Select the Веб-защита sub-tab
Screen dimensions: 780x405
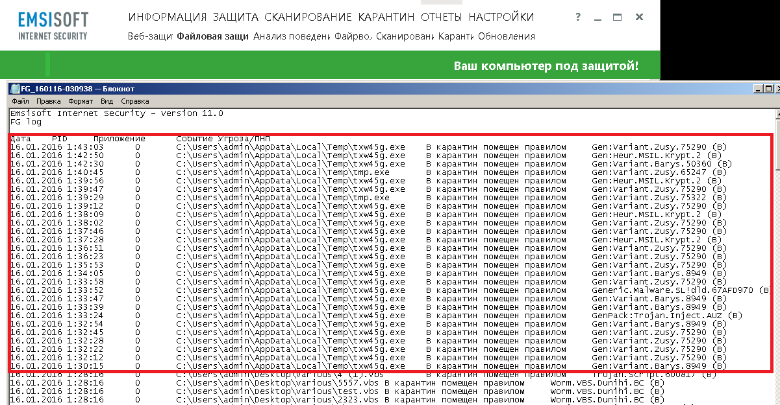151,36
